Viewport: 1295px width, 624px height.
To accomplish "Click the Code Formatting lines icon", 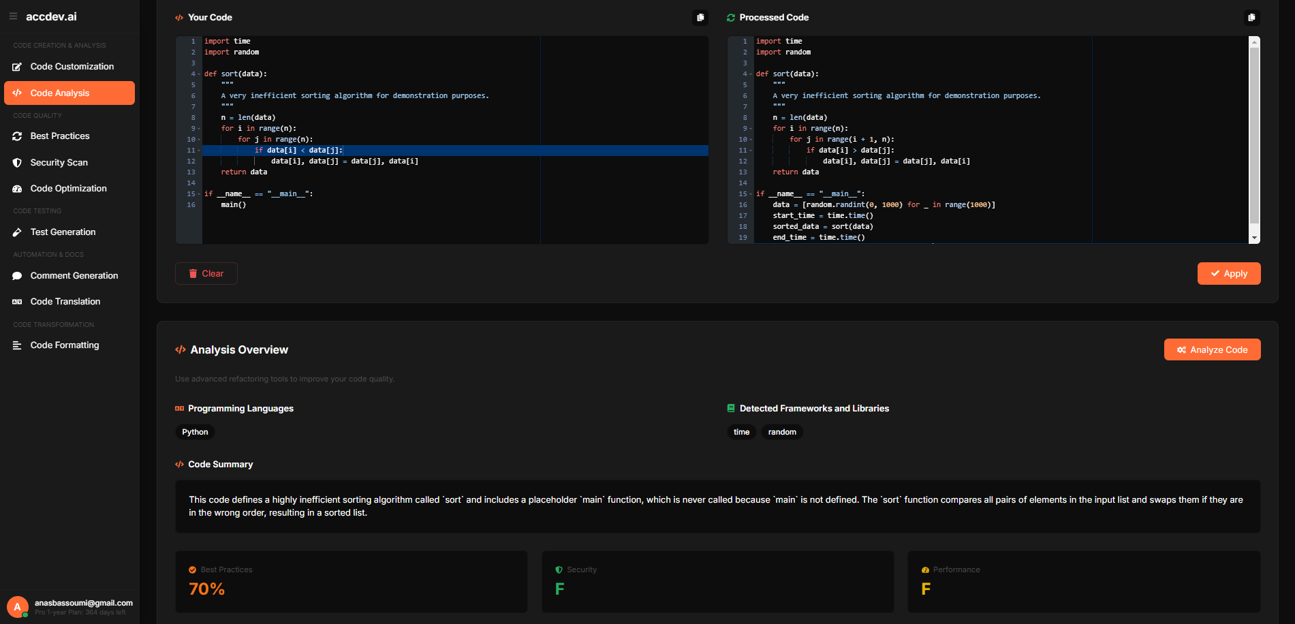I will (x=17, y=345).
